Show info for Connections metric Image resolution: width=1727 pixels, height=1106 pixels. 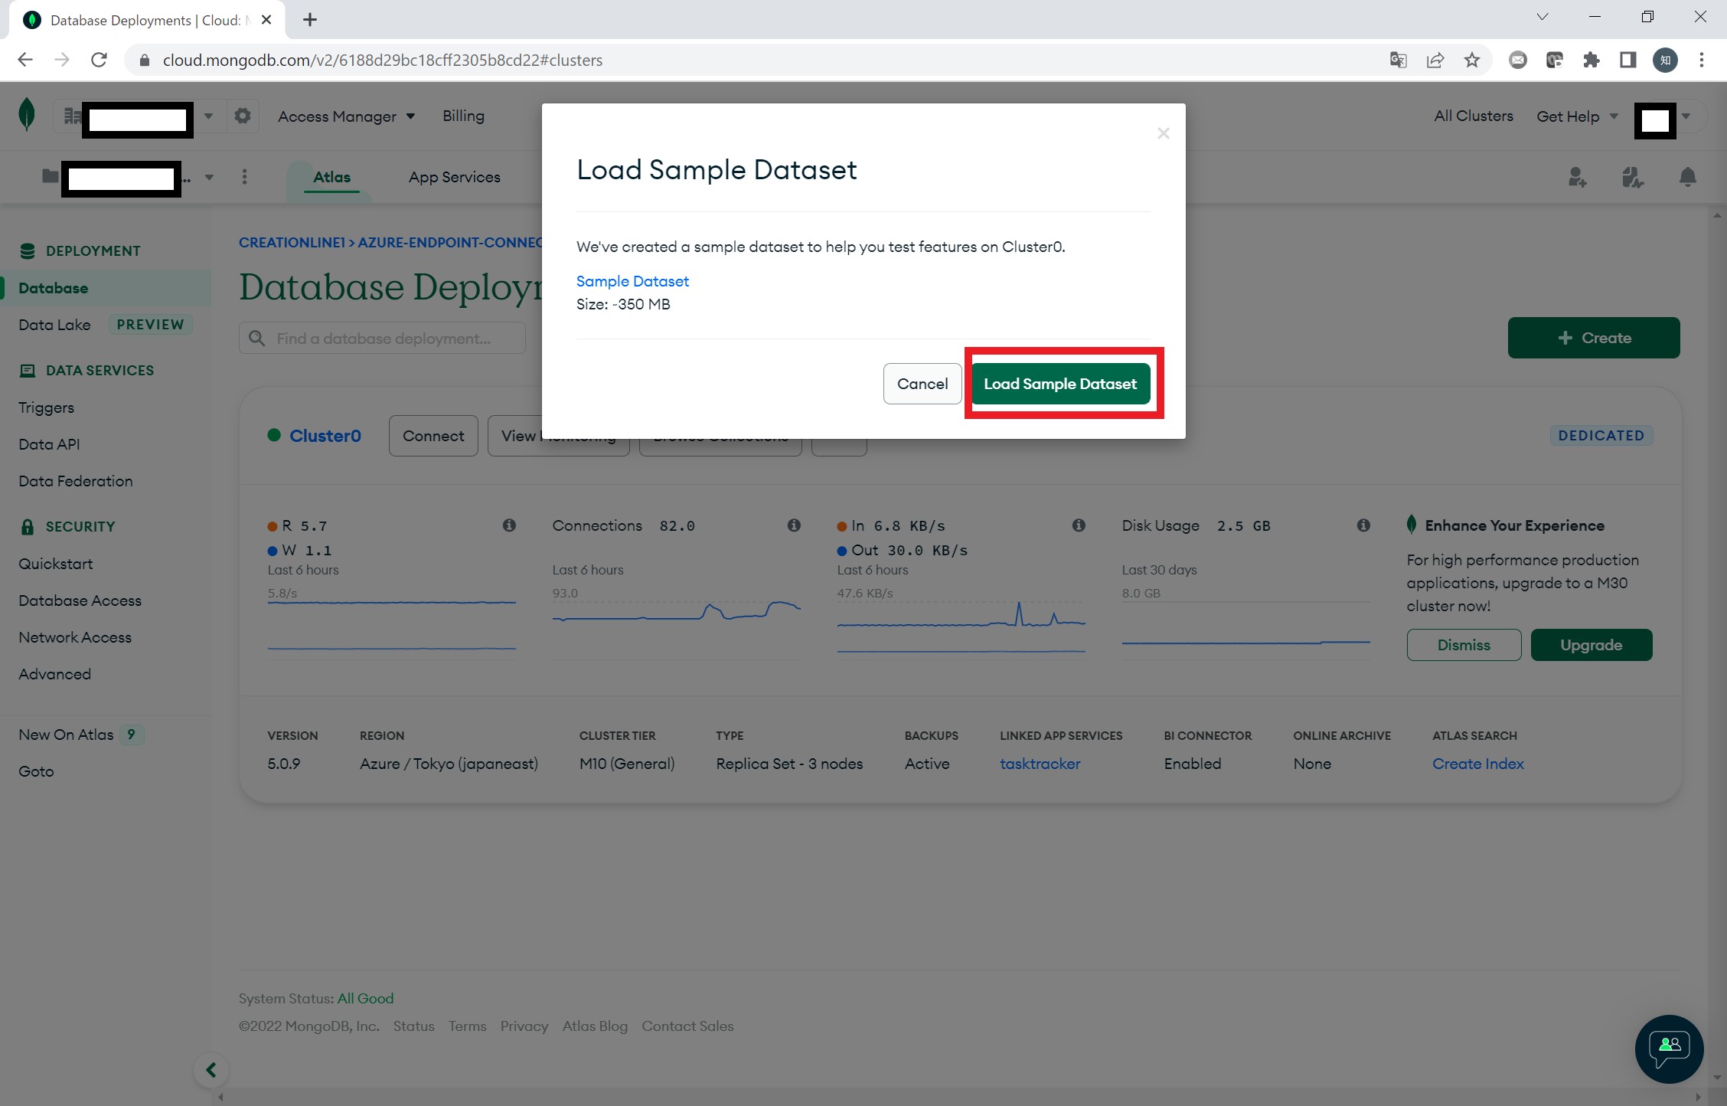[794, 525]
